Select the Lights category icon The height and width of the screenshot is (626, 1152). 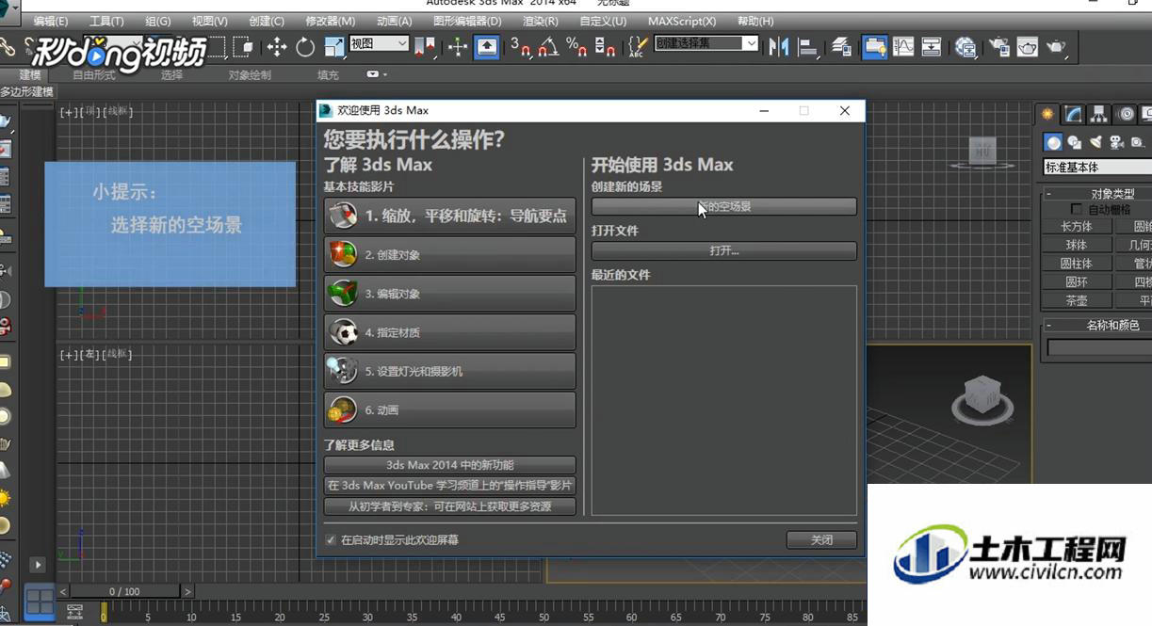(x=1095, y=143)
